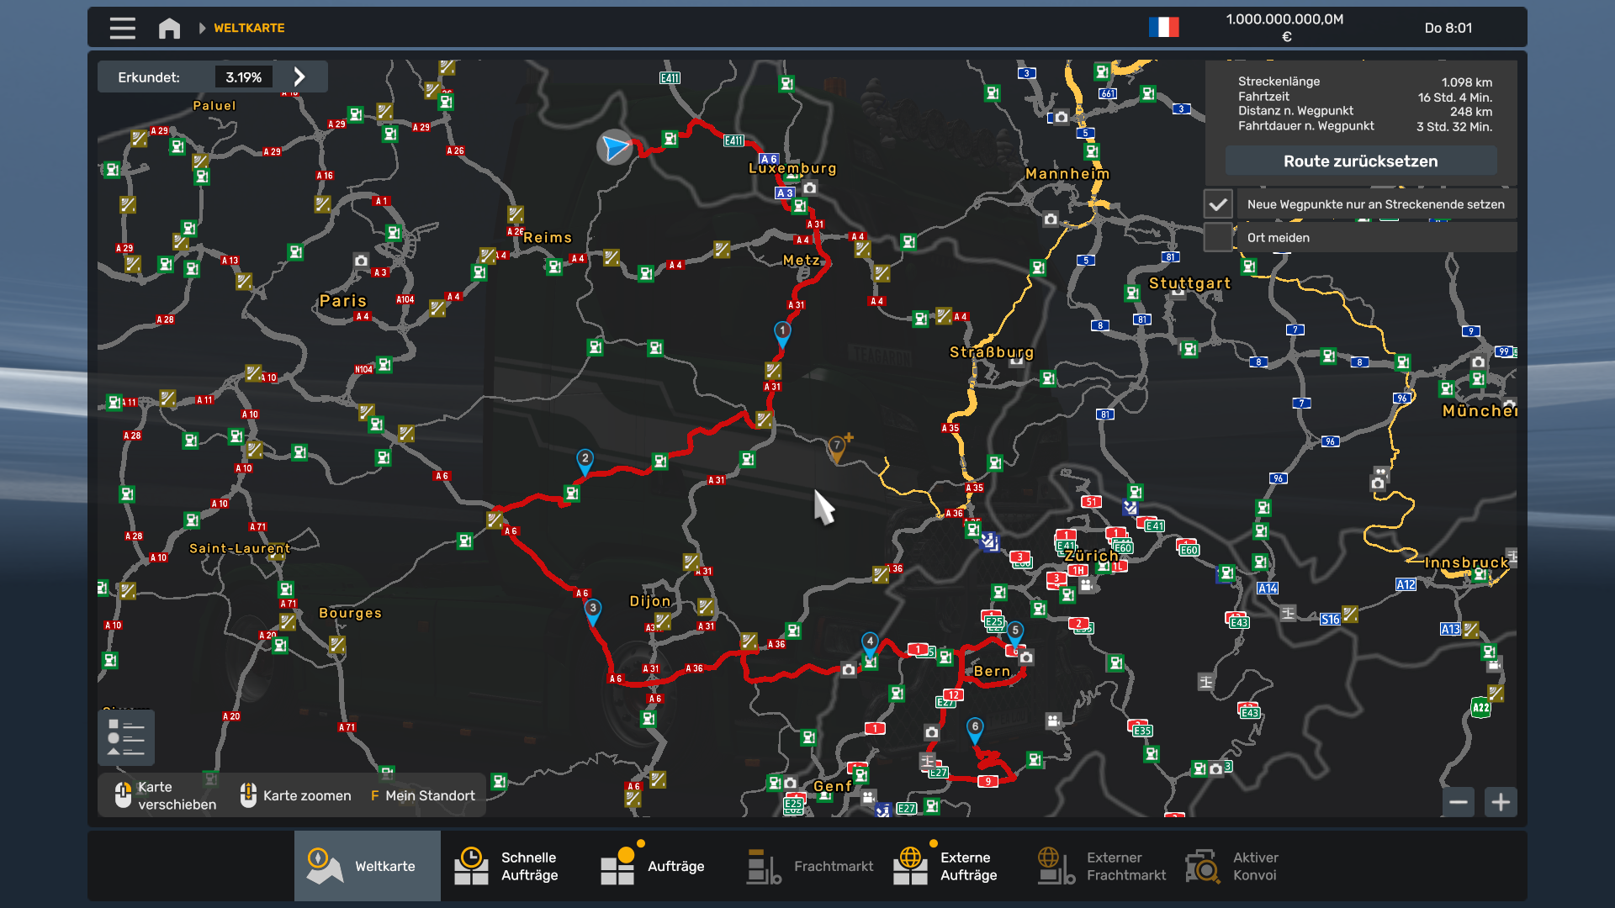Viewport: 1615px width, 908px height.
Task: Uncheck new waypoints only at route end
Action: coord(1218,204)
